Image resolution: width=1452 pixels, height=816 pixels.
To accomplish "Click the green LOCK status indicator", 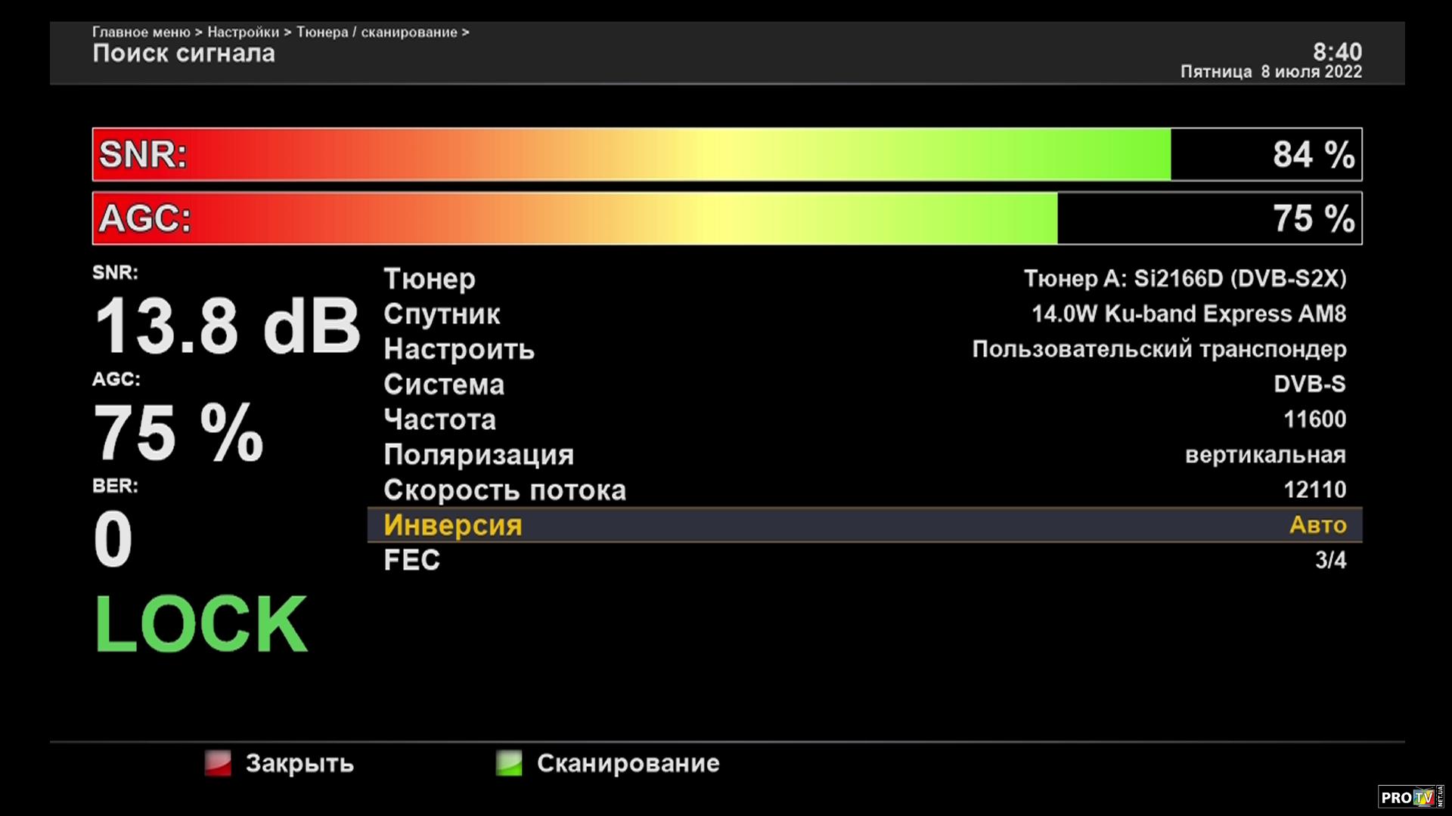I will (x=201, y=624).
